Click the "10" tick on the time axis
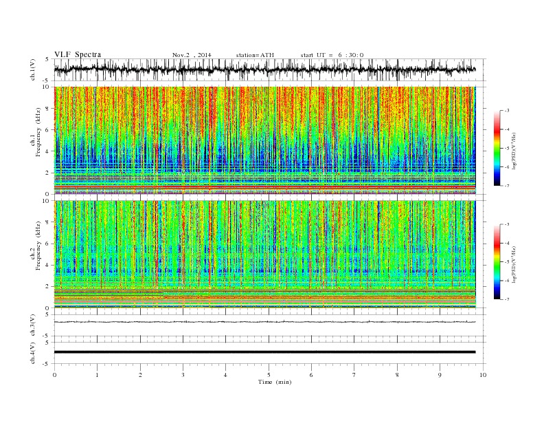This screenshot has height=421, width=544. pos(483,375)
